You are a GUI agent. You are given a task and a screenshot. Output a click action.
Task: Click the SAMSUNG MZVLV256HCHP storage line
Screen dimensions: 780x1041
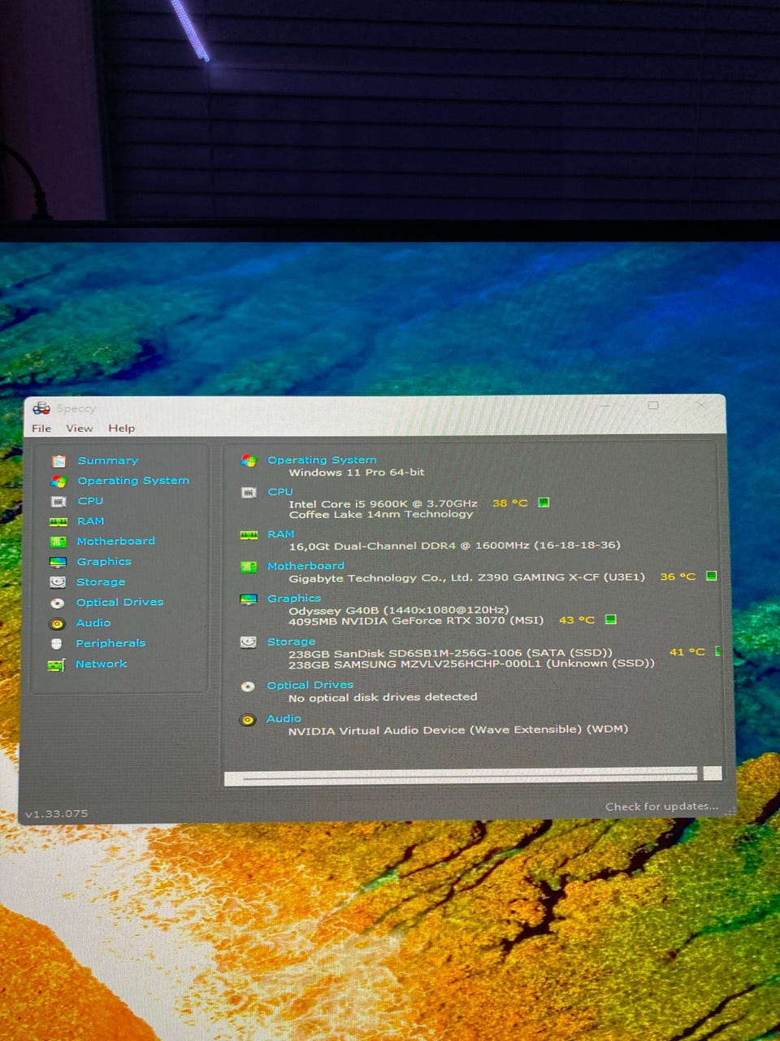point(471,664)
